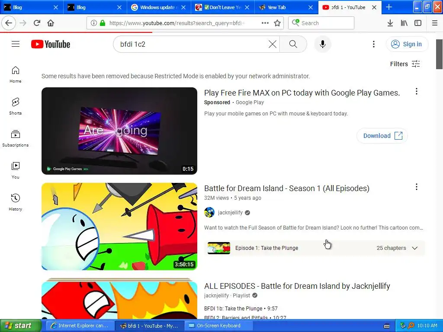The width and height of the screenshot is (443, 332).
Task: Open a new tab with the plus
Action: [x=389, y=7]
